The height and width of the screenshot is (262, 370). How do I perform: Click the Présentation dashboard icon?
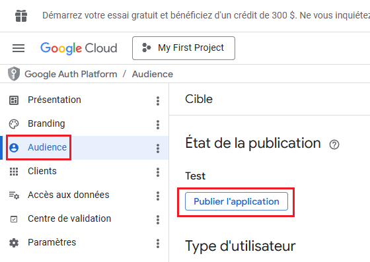14,100
